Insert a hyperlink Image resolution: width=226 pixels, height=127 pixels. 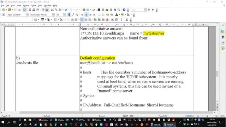coord(84,10)
